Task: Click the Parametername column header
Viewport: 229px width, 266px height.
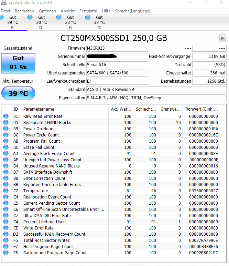Action: click(x=65, y=109)
